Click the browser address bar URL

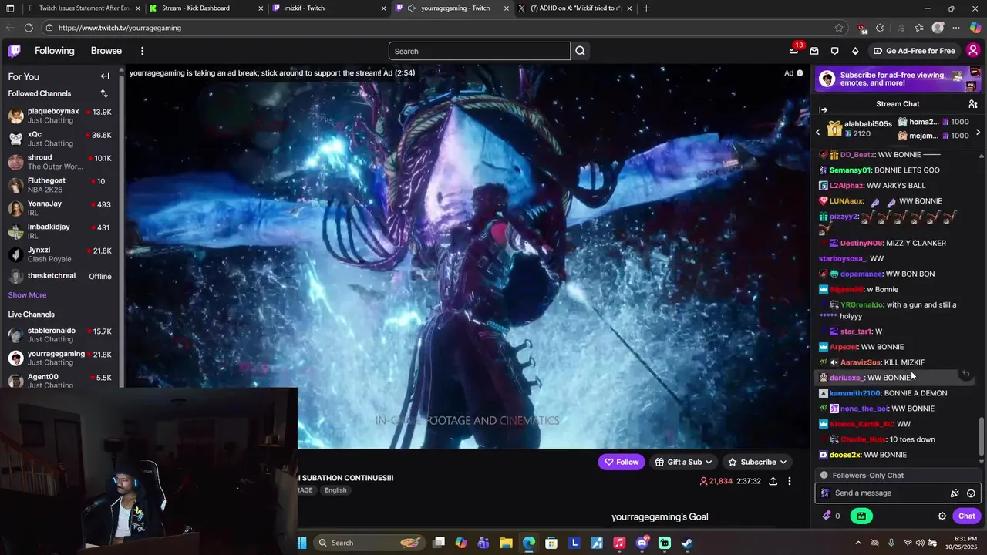pyautogui.click(x=120, y=28)
